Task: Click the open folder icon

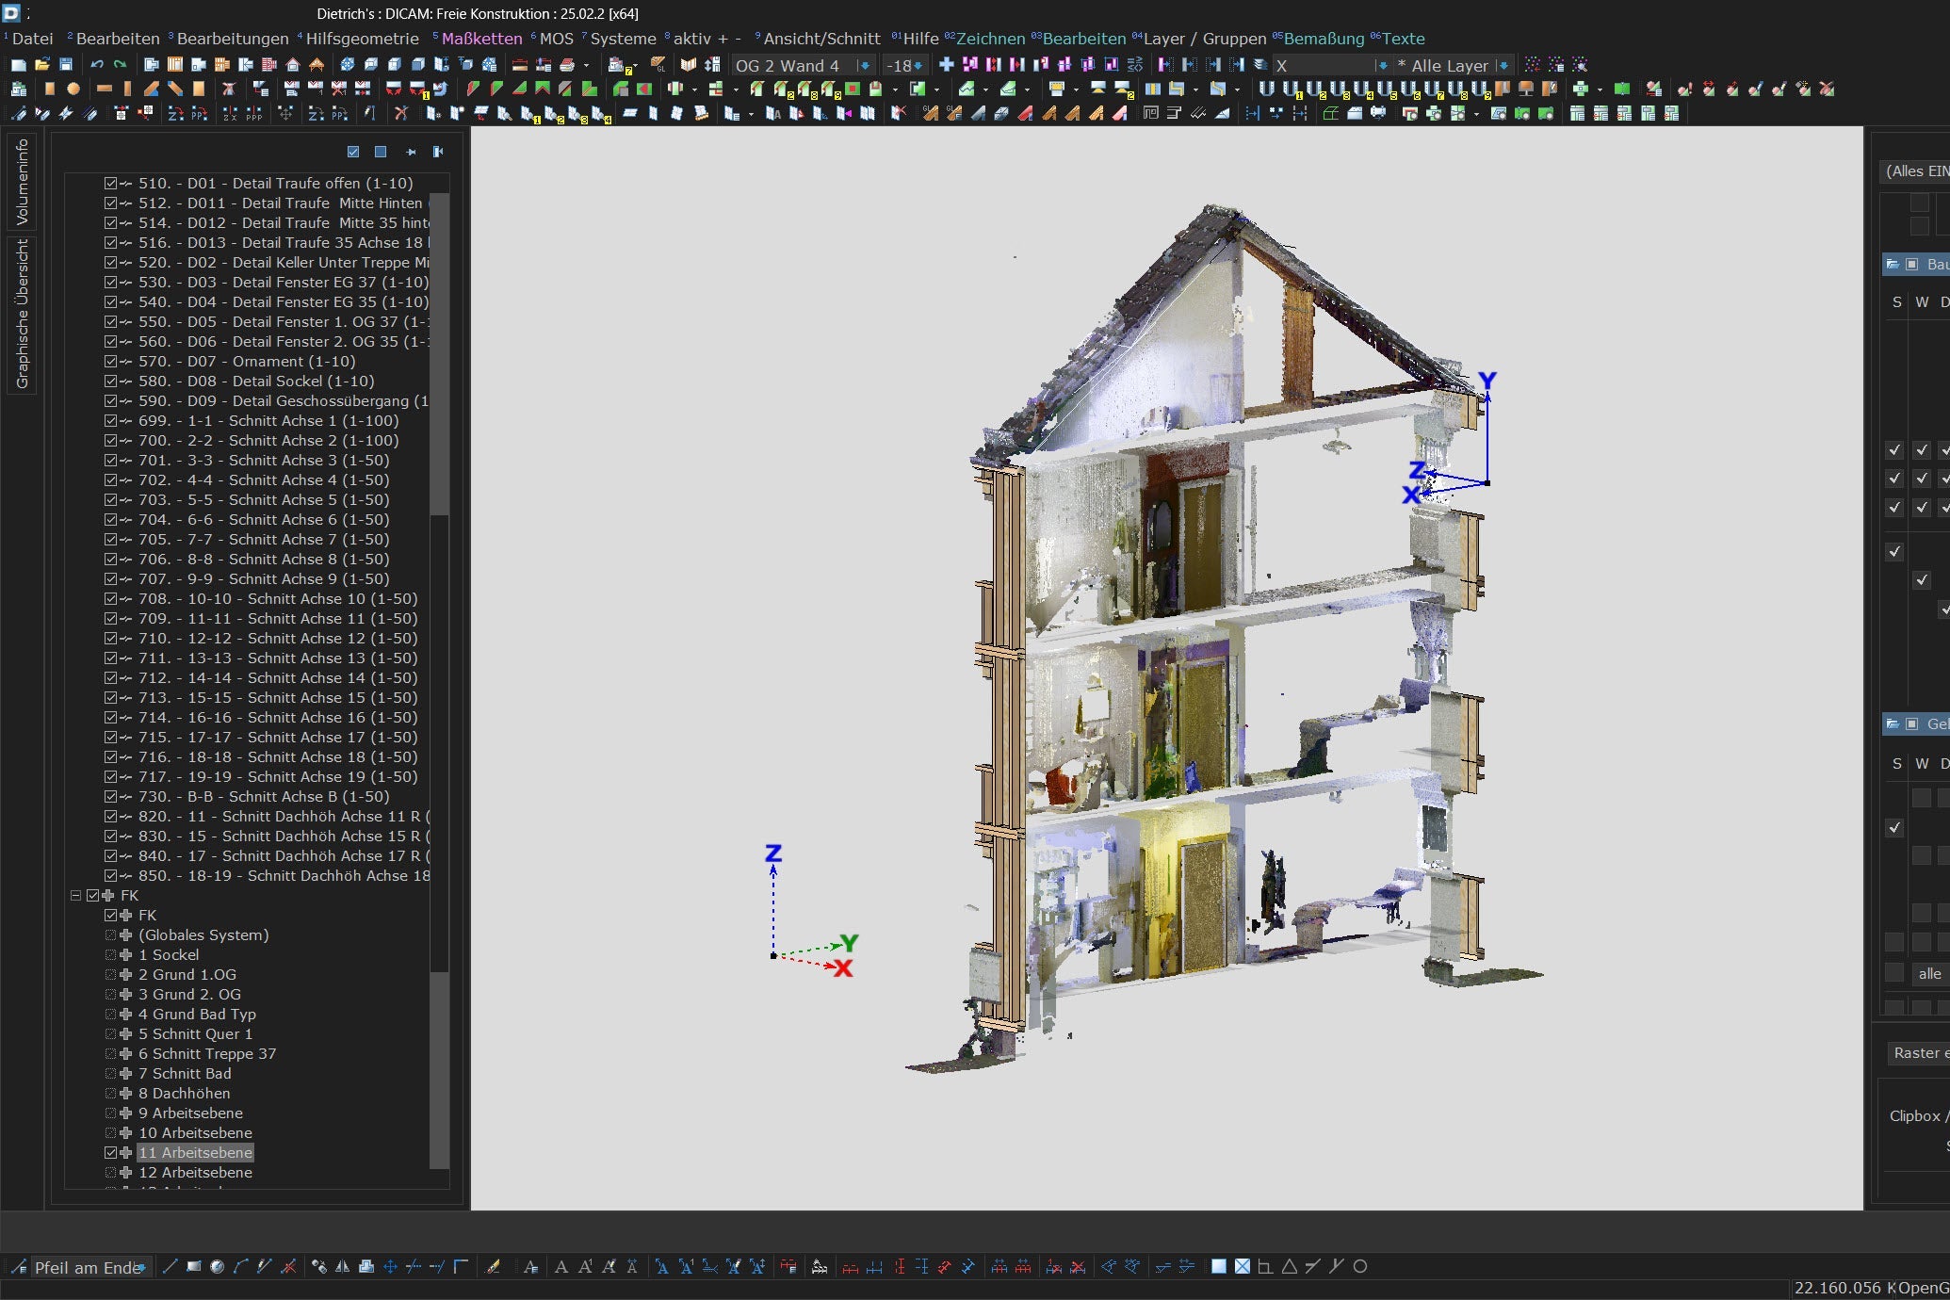Action: [41, 65]
